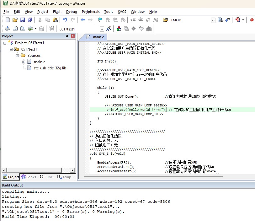Close the Project panel

tap(73, 36)
